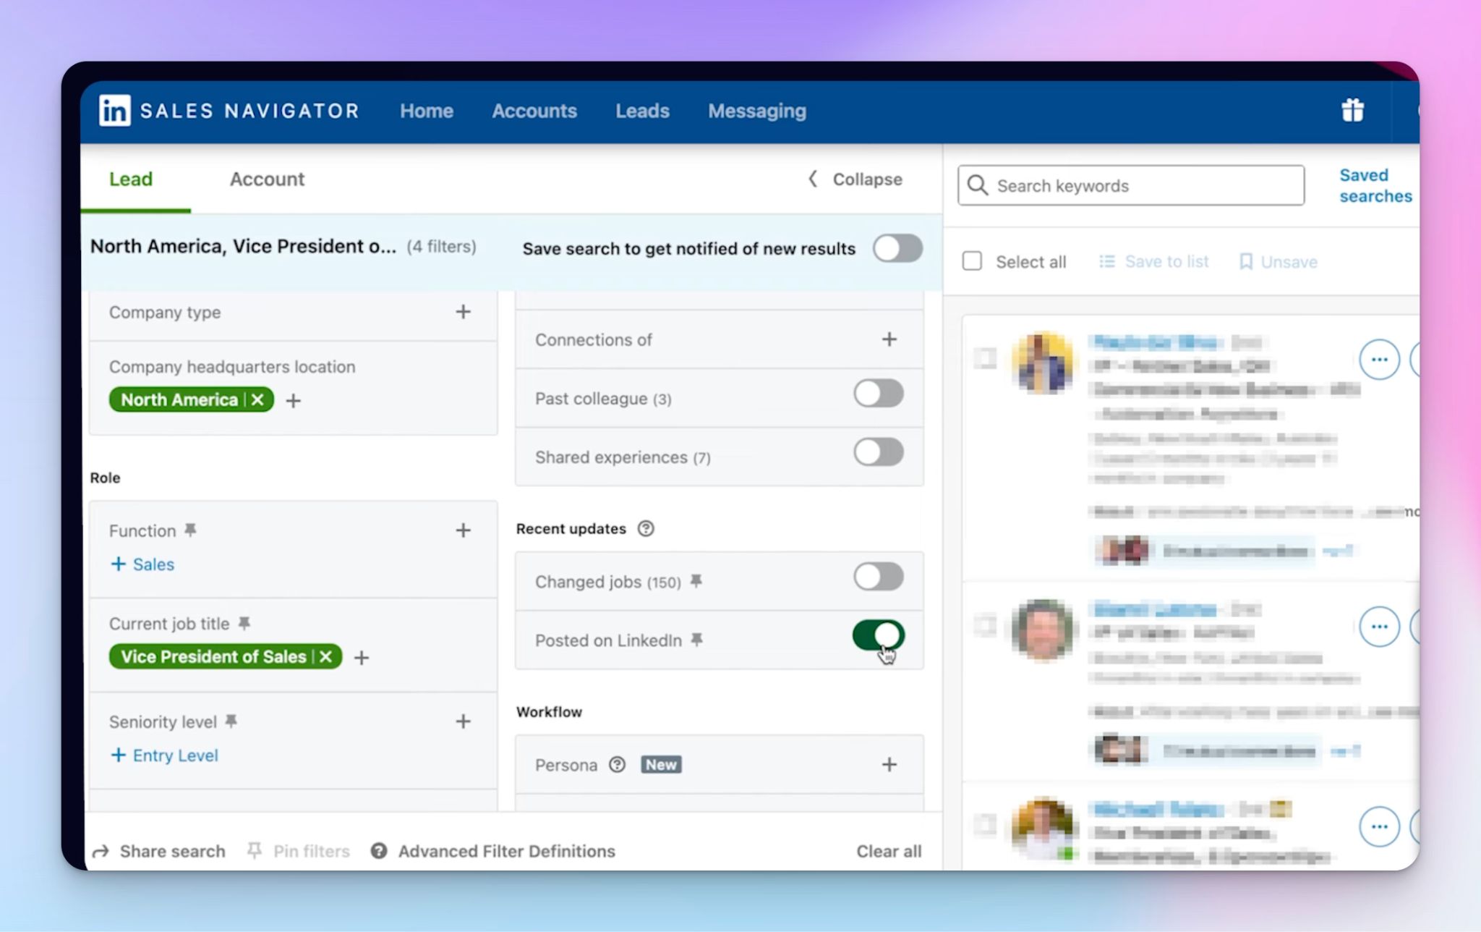Click the Save to list label
The width and height of the screenshot is (1481, 932).
click(1166, 261)
